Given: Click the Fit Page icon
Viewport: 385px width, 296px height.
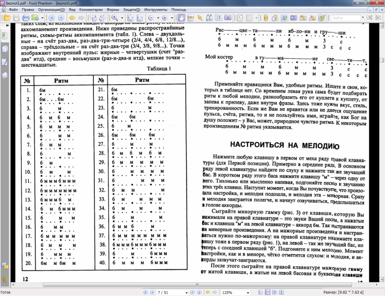Looking at the screenshot, I should [130, 18].
